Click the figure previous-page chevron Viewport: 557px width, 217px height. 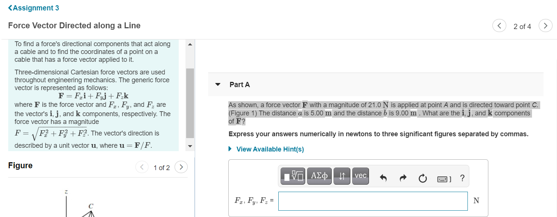coord(142,167)
